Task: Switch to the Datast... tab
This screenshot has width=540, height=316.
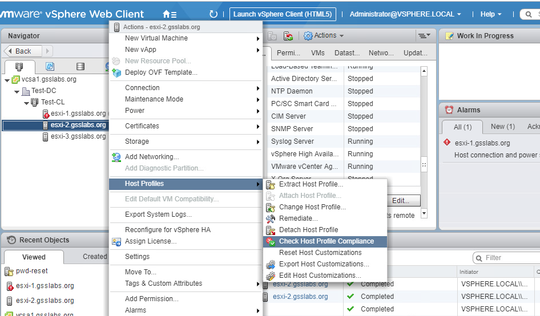Action: pos(347,53)
